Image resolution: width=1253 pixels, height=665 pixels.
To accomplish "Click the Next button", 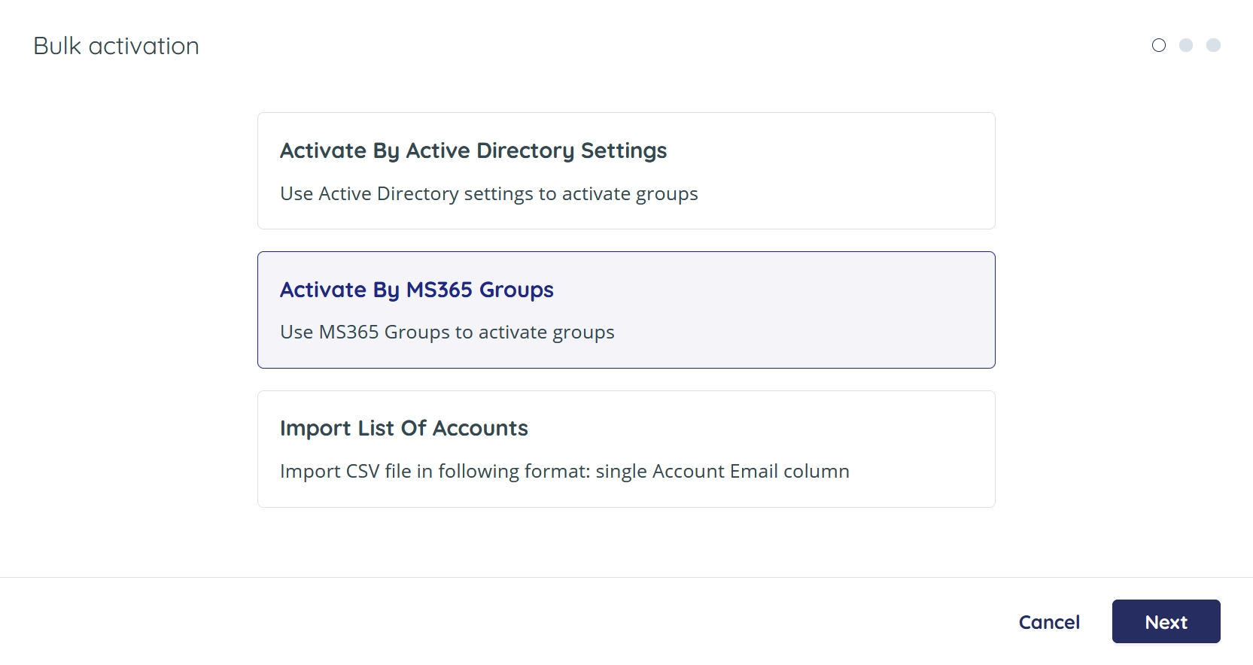I will [x=1166, y=621].
